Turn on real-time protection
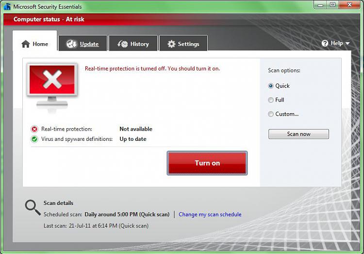The image size is (364, 254). [207, 163]
